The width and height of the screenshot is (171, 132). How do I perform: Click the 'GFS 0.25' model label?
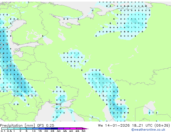click(x=46, y=126)
